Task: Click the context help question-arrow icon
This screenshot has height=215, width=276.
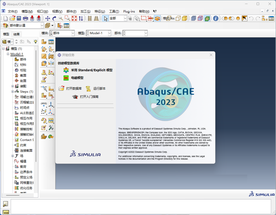Action: (155, 11)
